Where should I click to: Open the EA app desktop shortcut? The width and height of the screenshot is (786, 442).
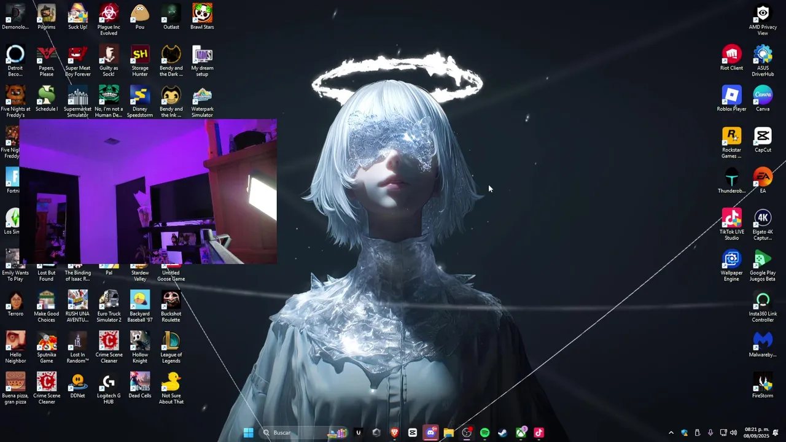pos(763,181)
